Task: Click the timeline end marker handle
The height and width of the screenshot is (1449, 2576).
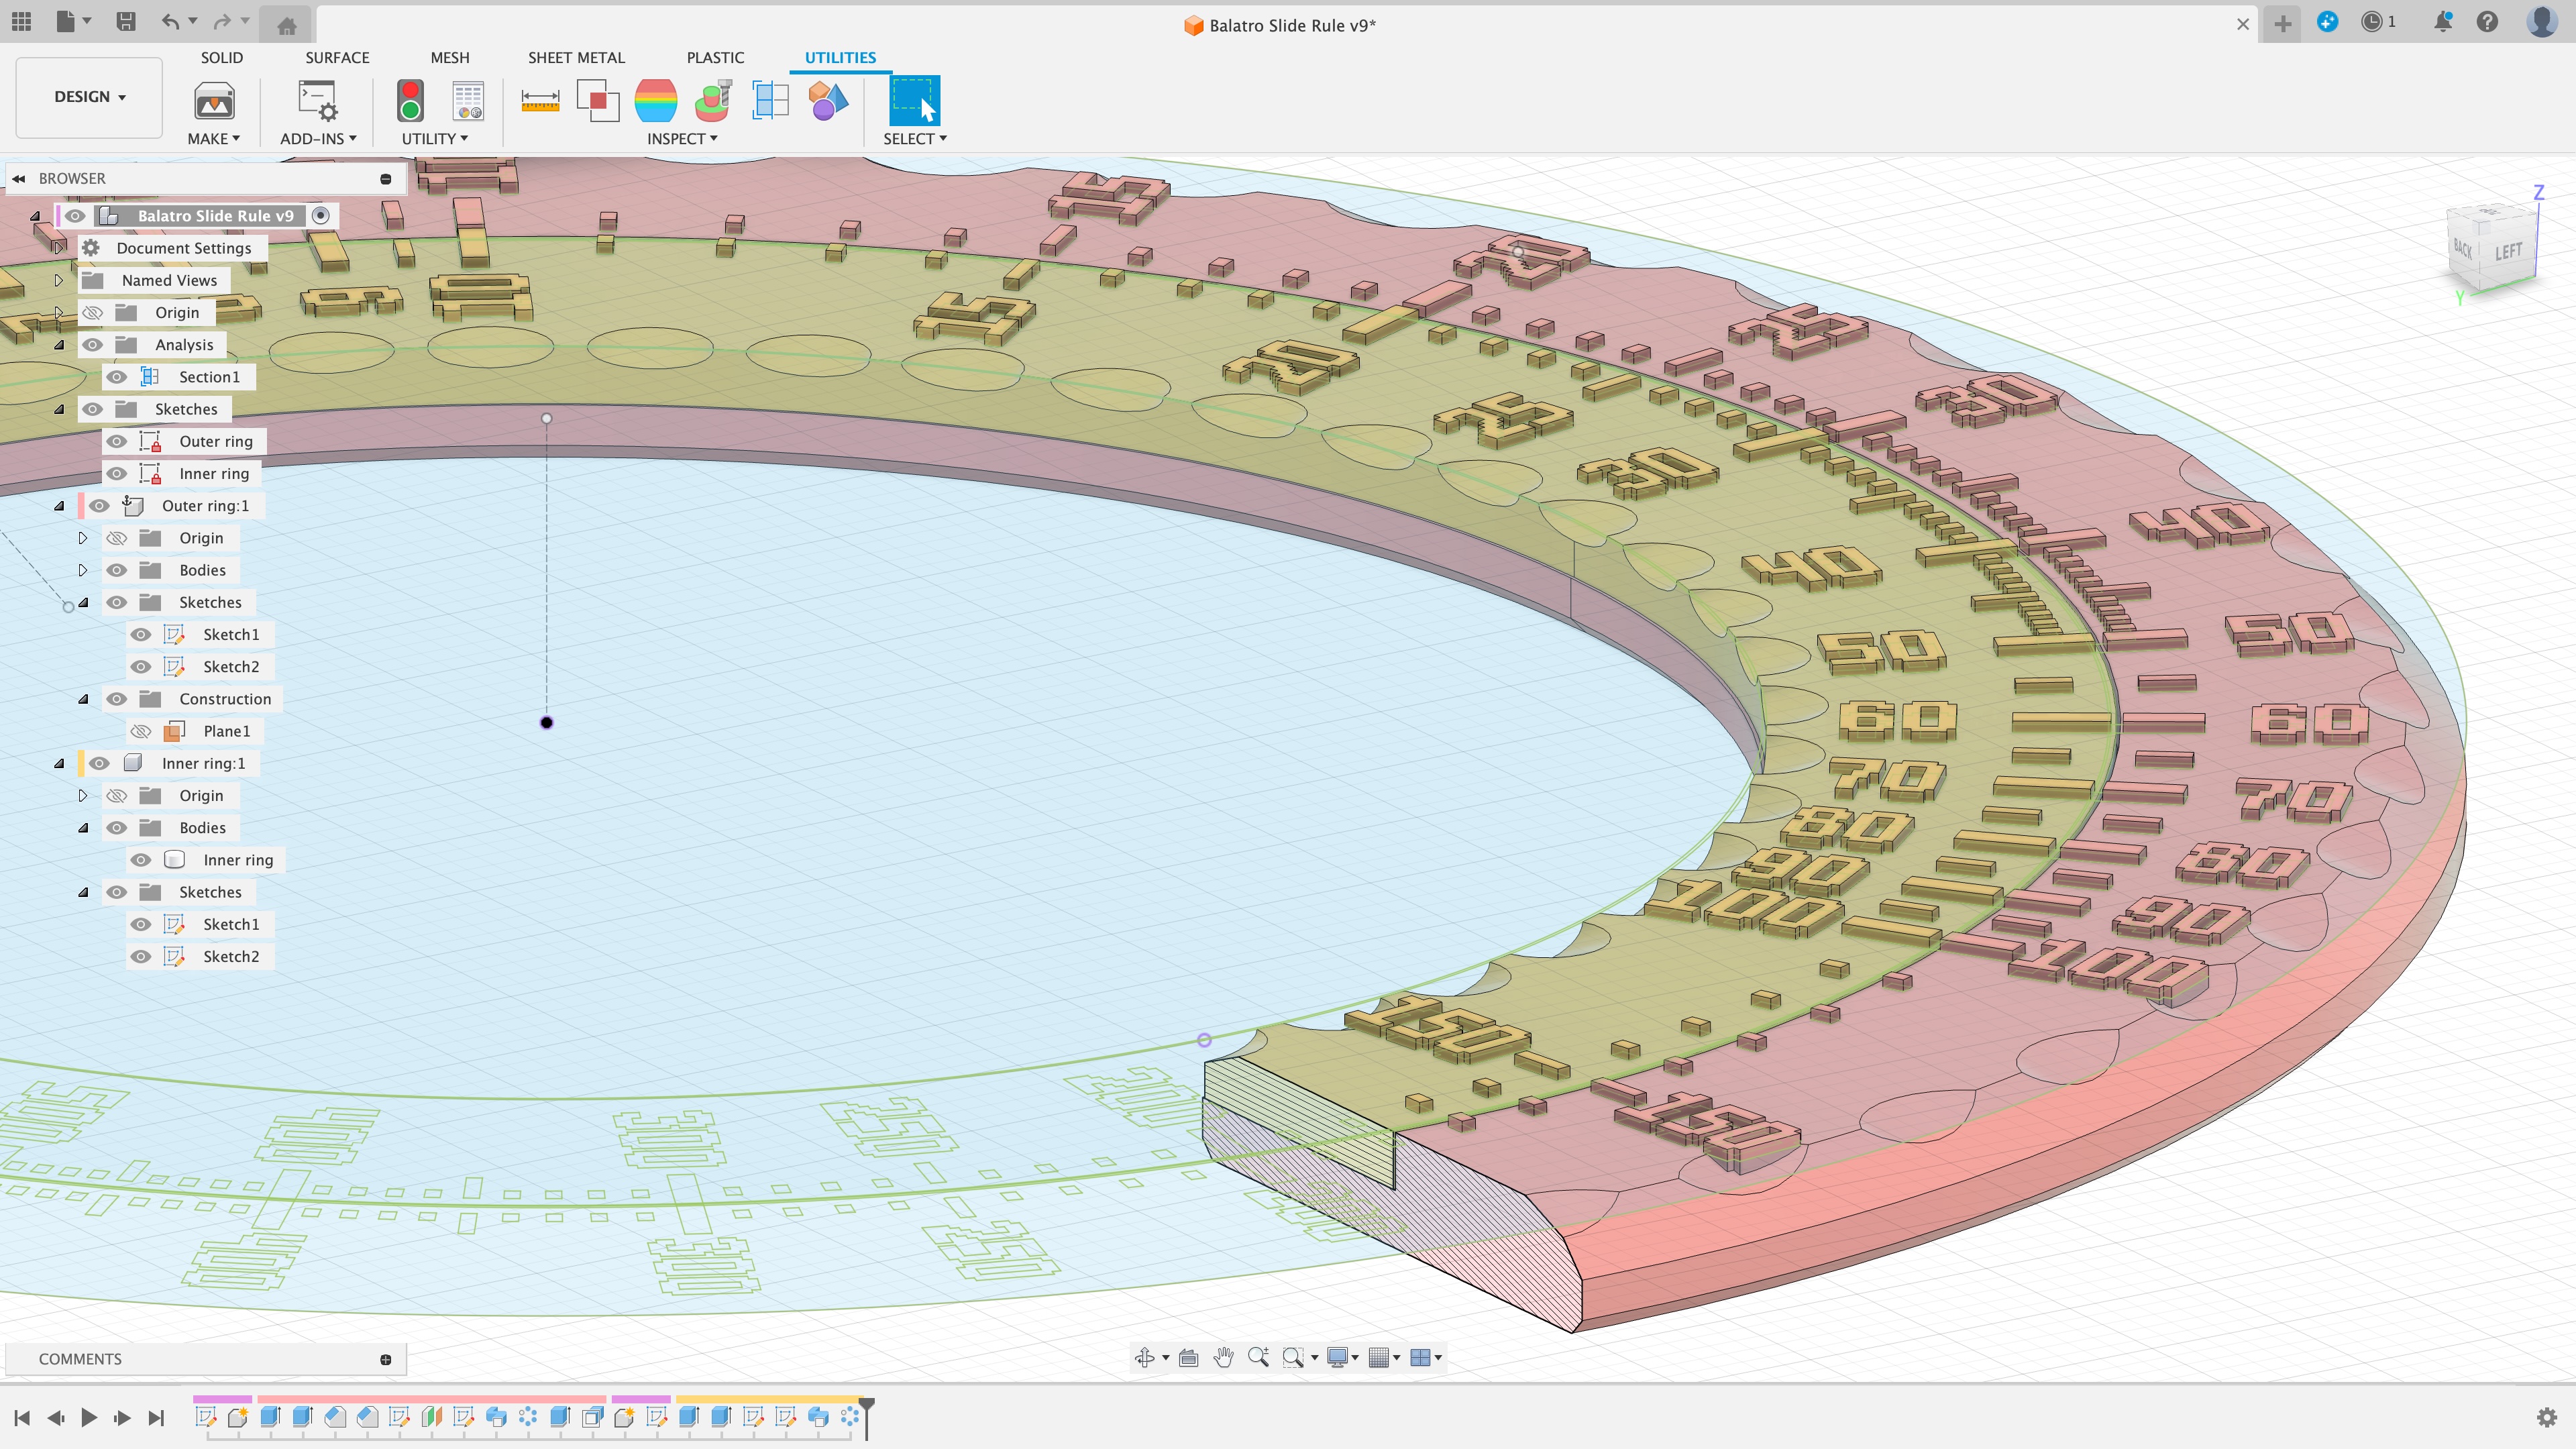Action: click(x=867, y=1406)
